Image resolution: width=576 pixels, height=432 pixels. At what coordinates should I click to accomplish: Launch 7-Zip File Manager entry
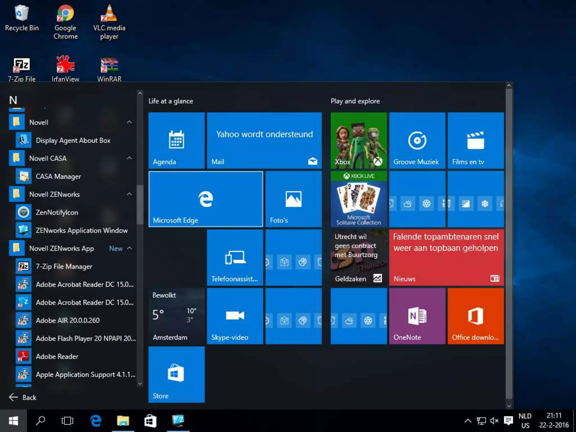73,266
